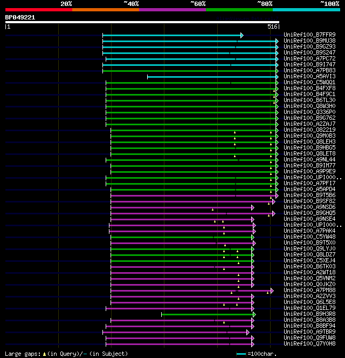Click the UniRef100_A7PC72 label

pos(309,58)
